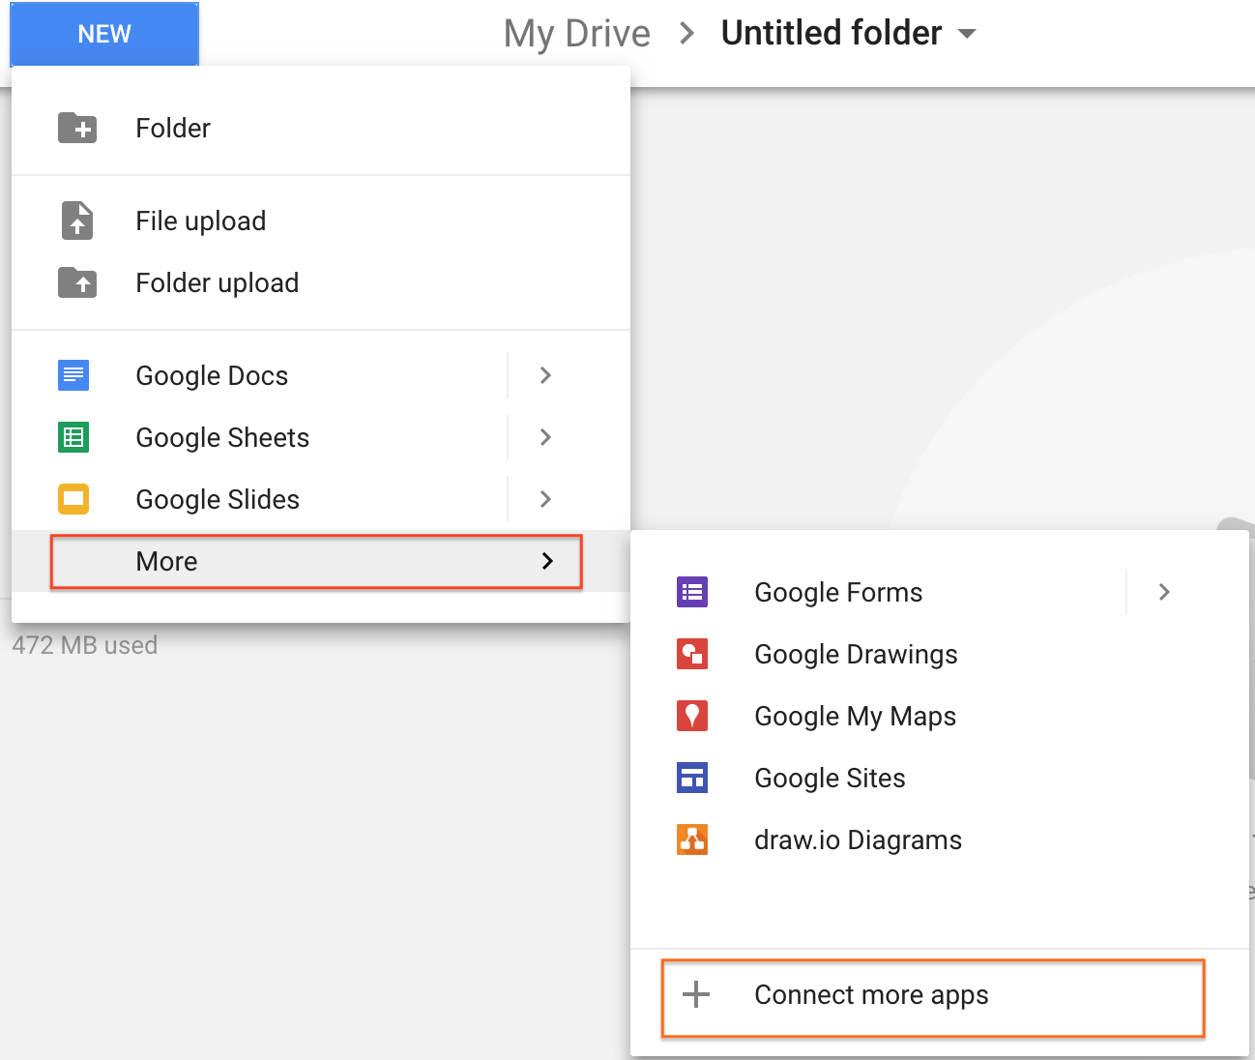
Task: Create a new Google Forms form
Action: click(x=838, y=592)
